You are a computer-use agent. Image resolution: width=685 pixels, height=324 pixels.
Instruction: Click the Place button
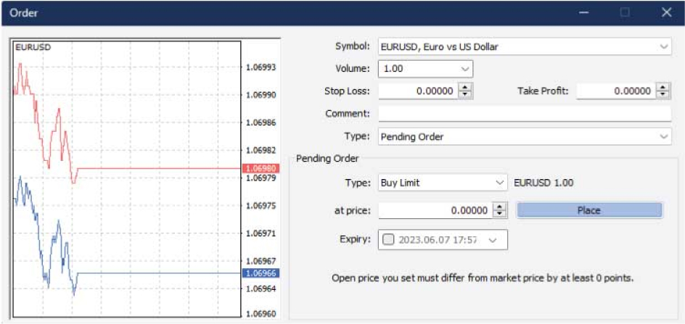[x=589, y=210]
